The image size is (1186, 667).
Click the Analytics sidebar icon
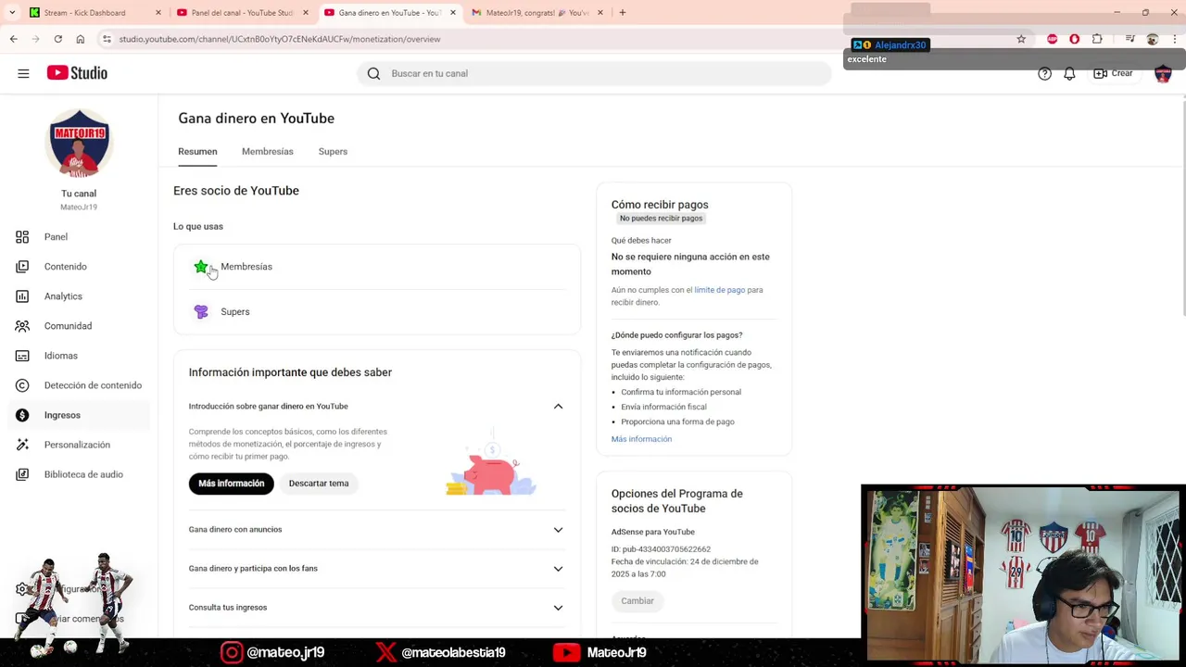[22, 296]
